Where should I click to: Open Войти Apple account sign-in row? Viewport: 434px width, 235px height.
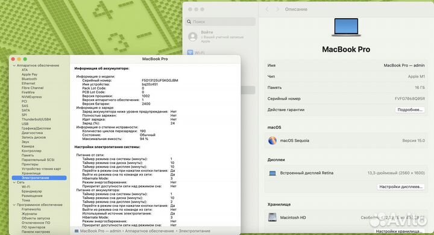[221, 37]
